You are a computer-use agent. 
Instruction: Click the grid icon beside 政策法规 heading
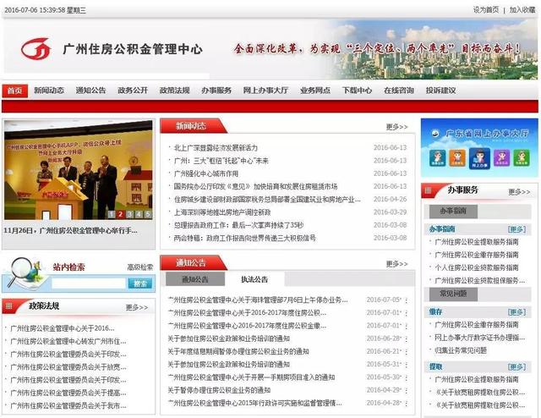(8, 305)
